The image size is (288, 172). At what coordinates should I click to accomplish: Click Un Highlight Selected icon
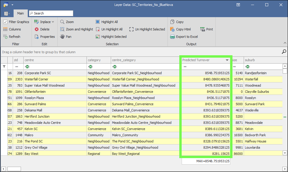click(x=132, y=29)
